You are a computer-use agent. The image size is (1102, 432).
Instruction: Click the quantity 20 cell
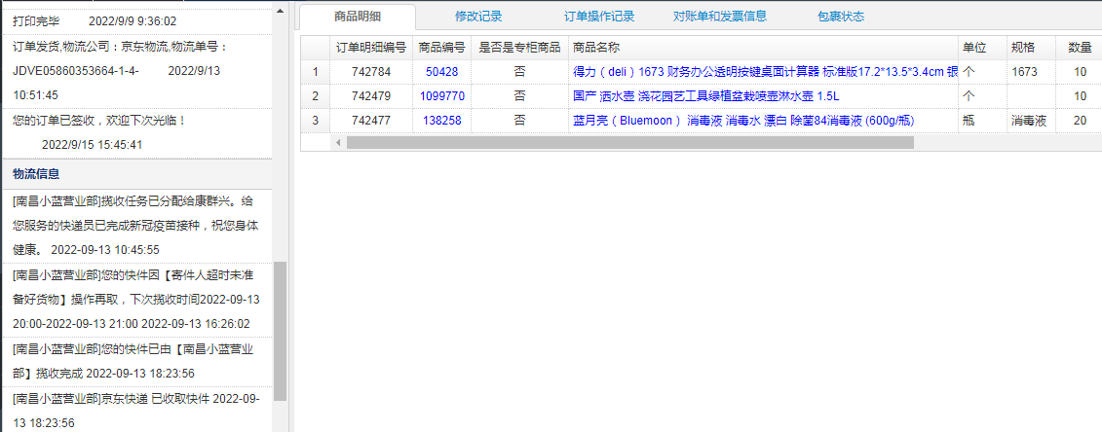[x=1080, y=121]
